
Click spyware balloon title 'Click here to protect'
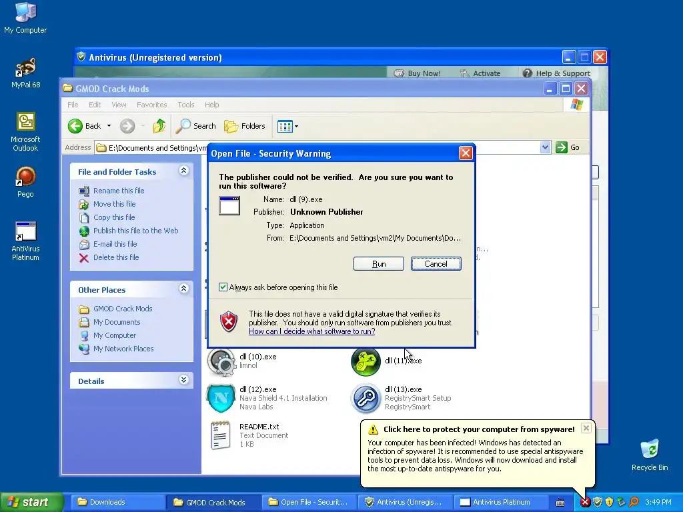[x=479, y=429]
